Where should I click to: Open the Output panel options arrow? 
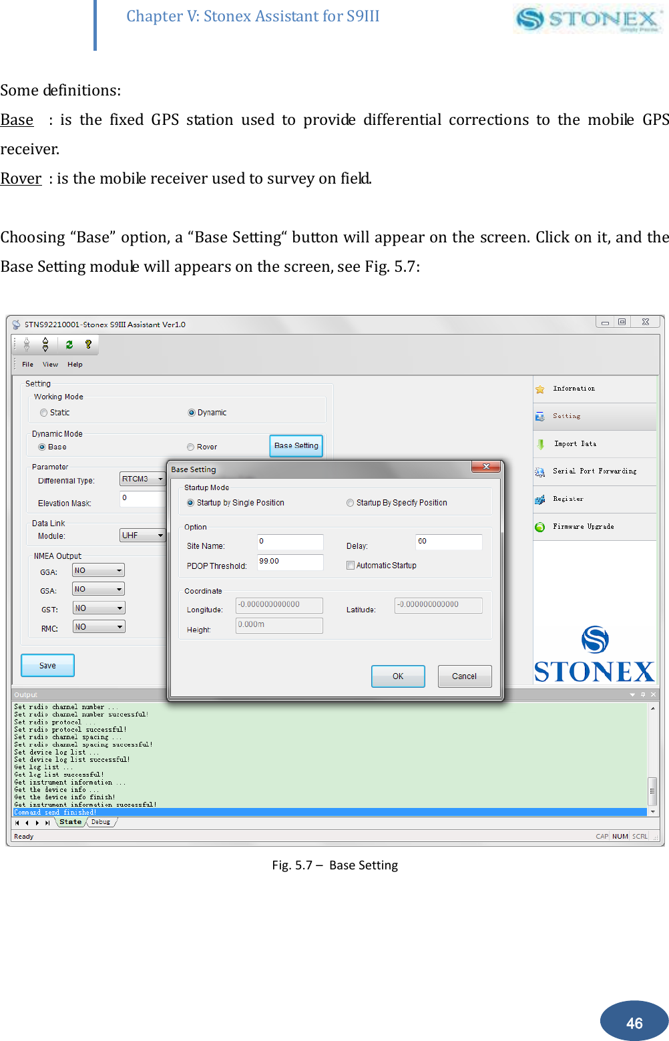pos(632,694)
